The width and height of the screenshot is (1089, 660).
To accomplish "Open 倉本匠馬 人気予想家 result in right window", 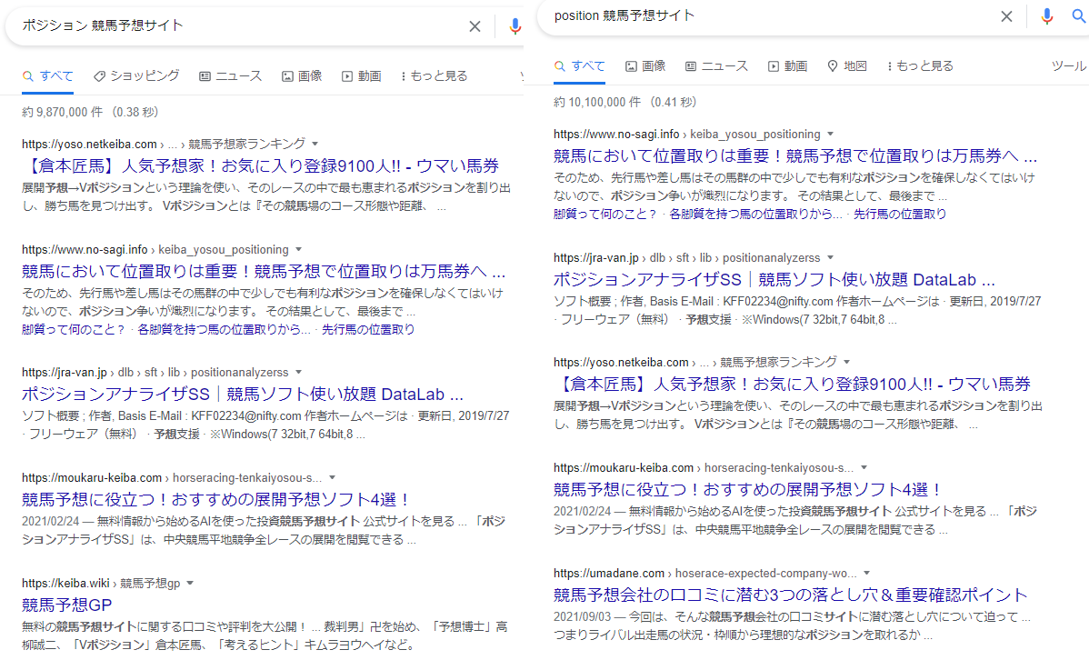I will 793,385.
